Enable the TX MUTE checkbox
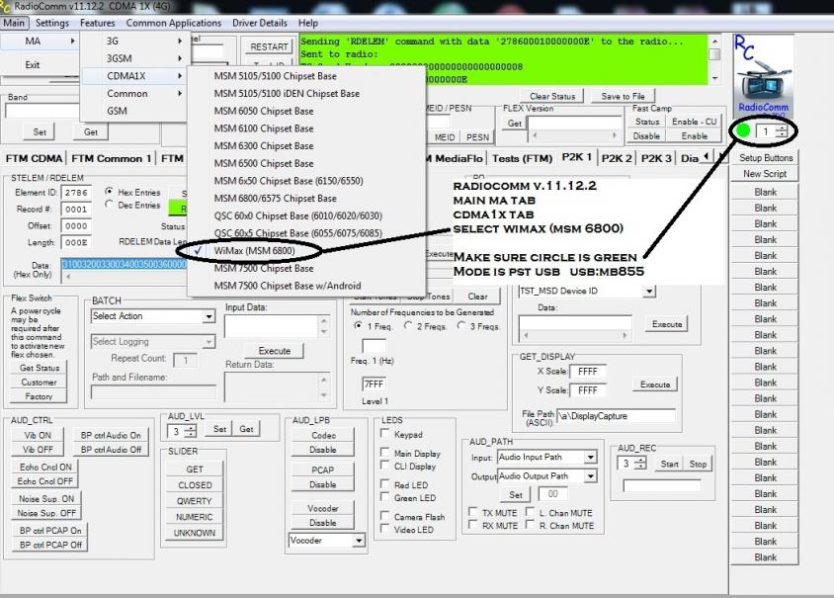Image resolution: width=834 pixels, height=598 pixels. (x=472, y=512)
